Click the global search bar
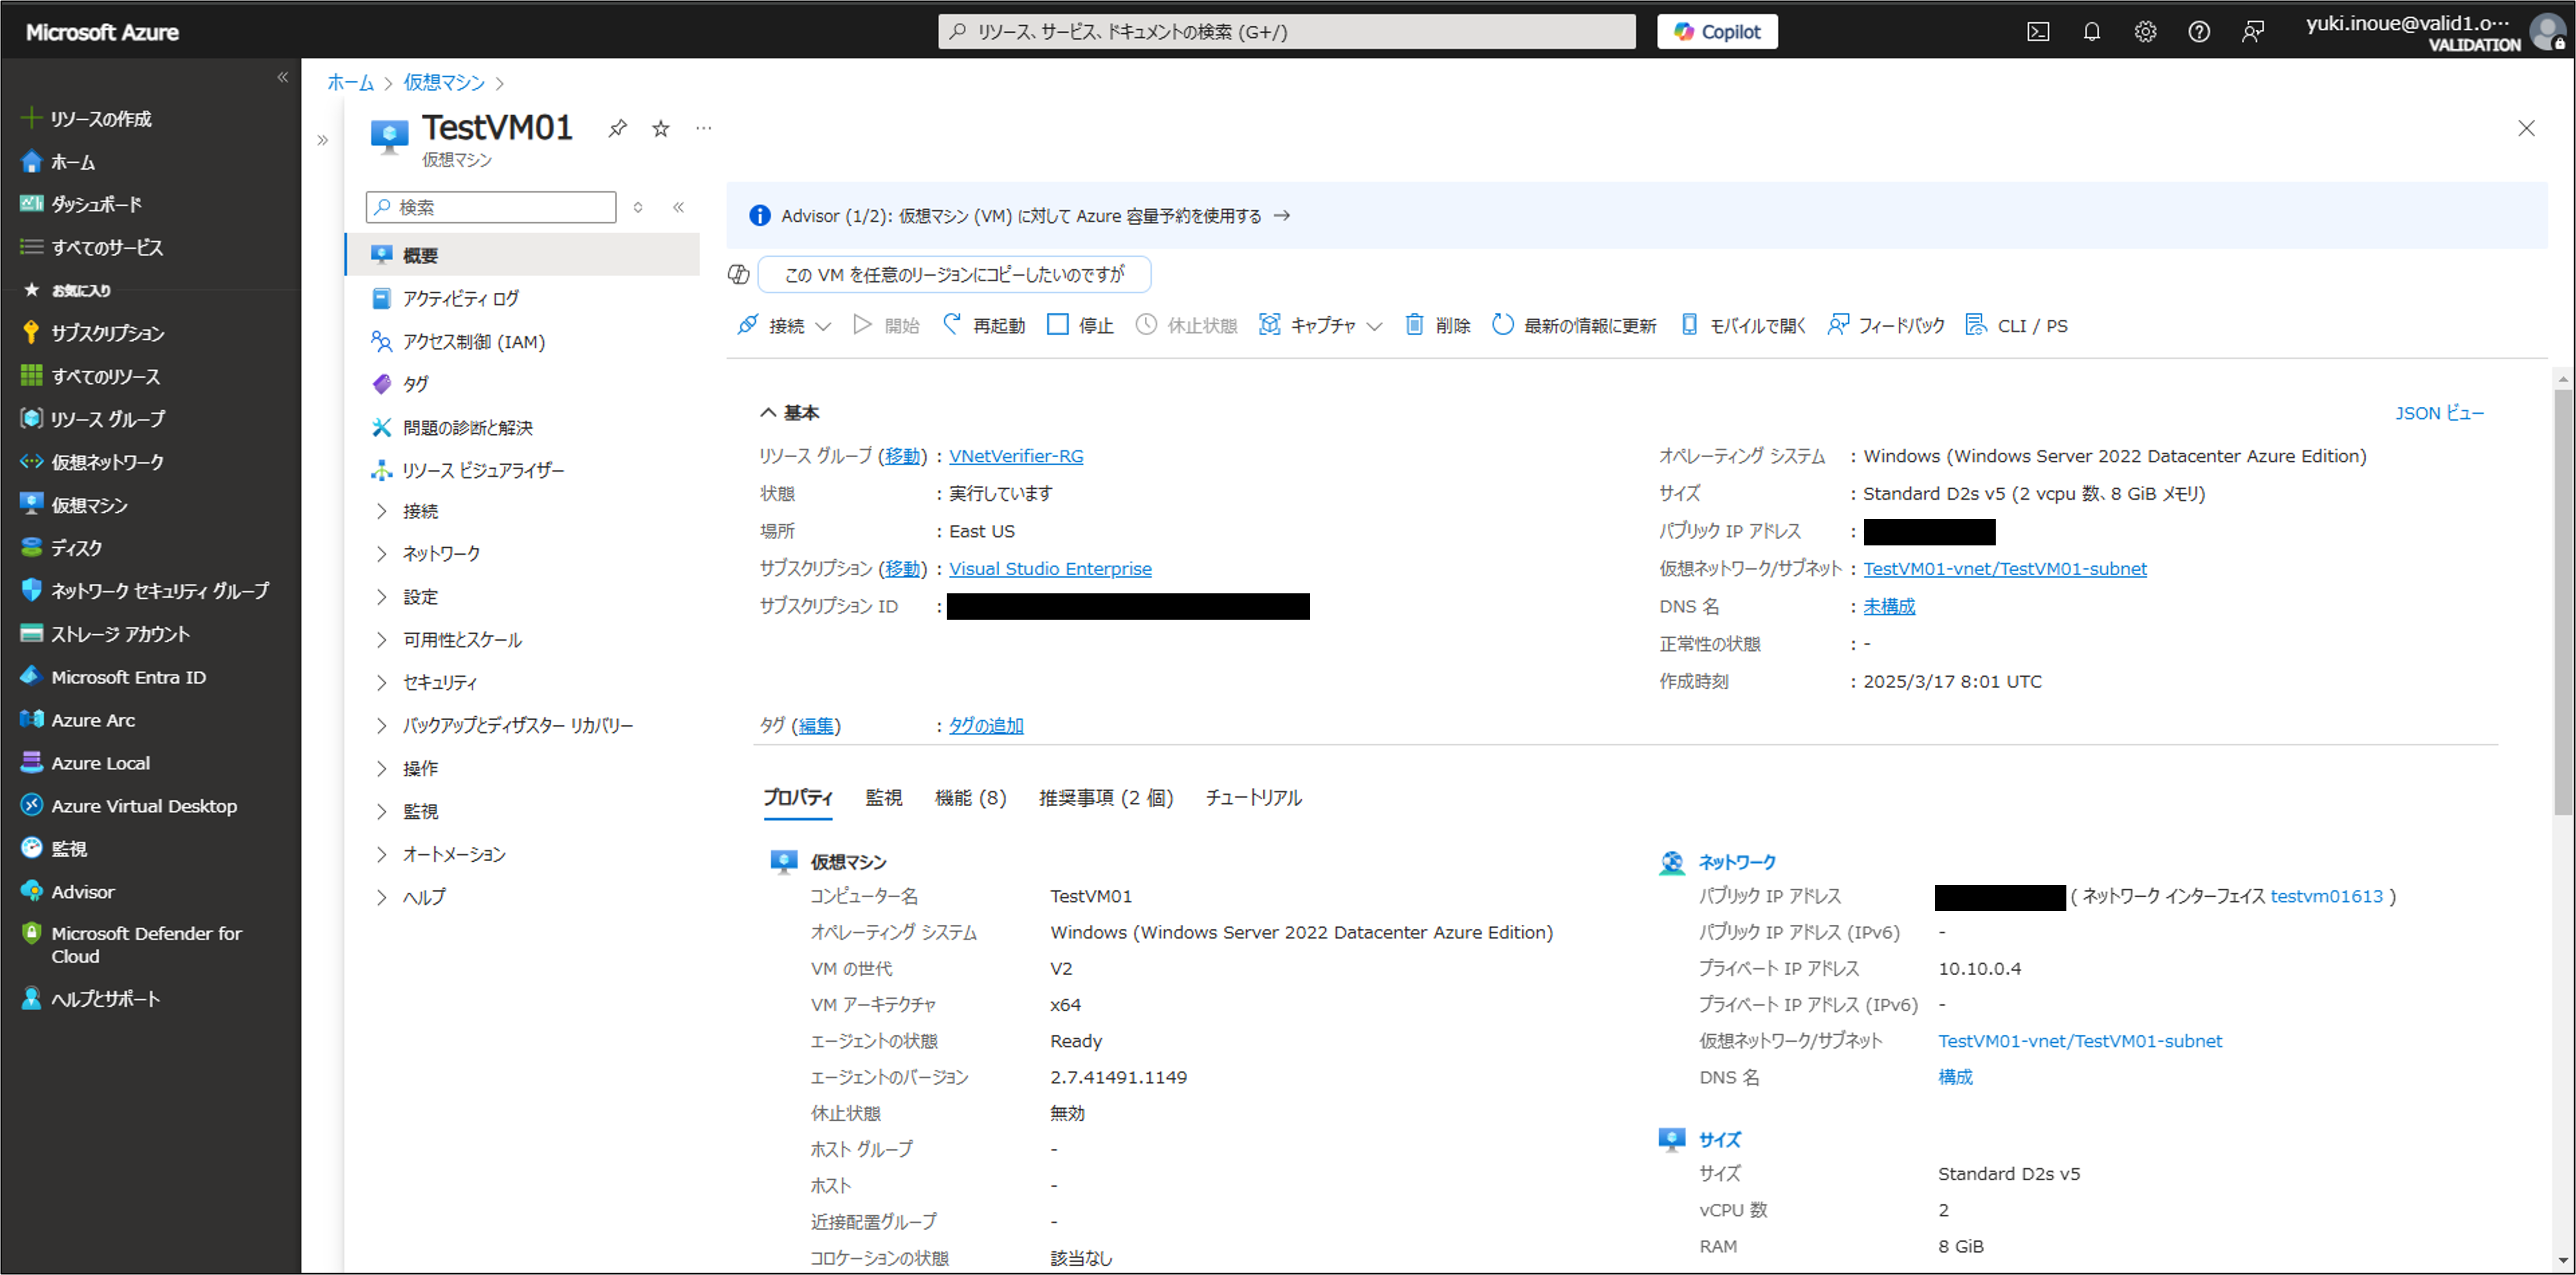The width and height of the screenshot is (2576, 1275). (1287, 32)
